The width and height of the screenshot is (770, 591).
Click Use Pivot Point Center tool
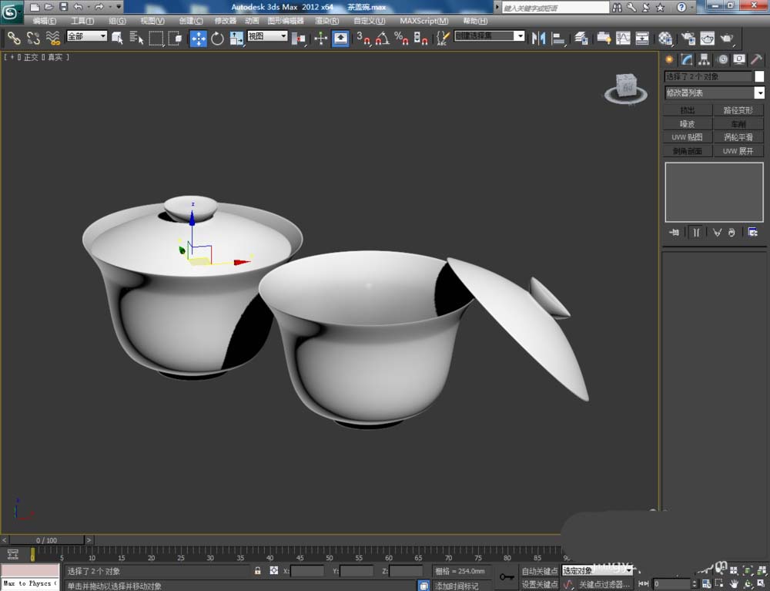pos(298,39)
